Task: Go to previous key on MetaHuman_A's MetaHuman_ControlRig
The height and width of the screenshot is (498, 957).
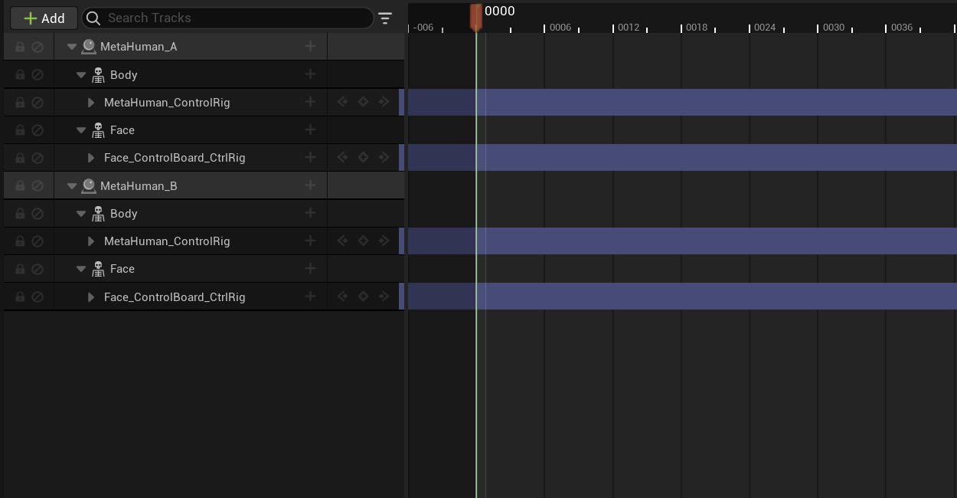Action: [342, 102]
